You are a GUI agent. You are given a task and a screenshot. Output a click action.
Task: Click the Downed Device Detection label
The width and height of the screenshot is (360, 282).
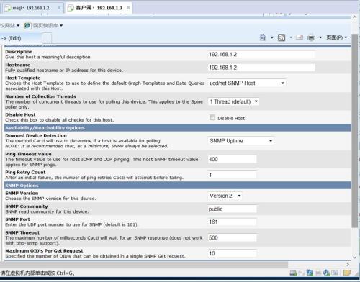tap(36, 135)
